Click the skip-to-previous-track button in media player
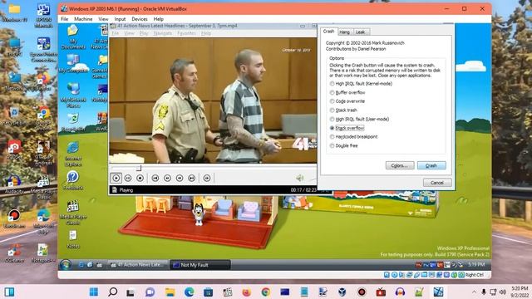 [155, 178]
